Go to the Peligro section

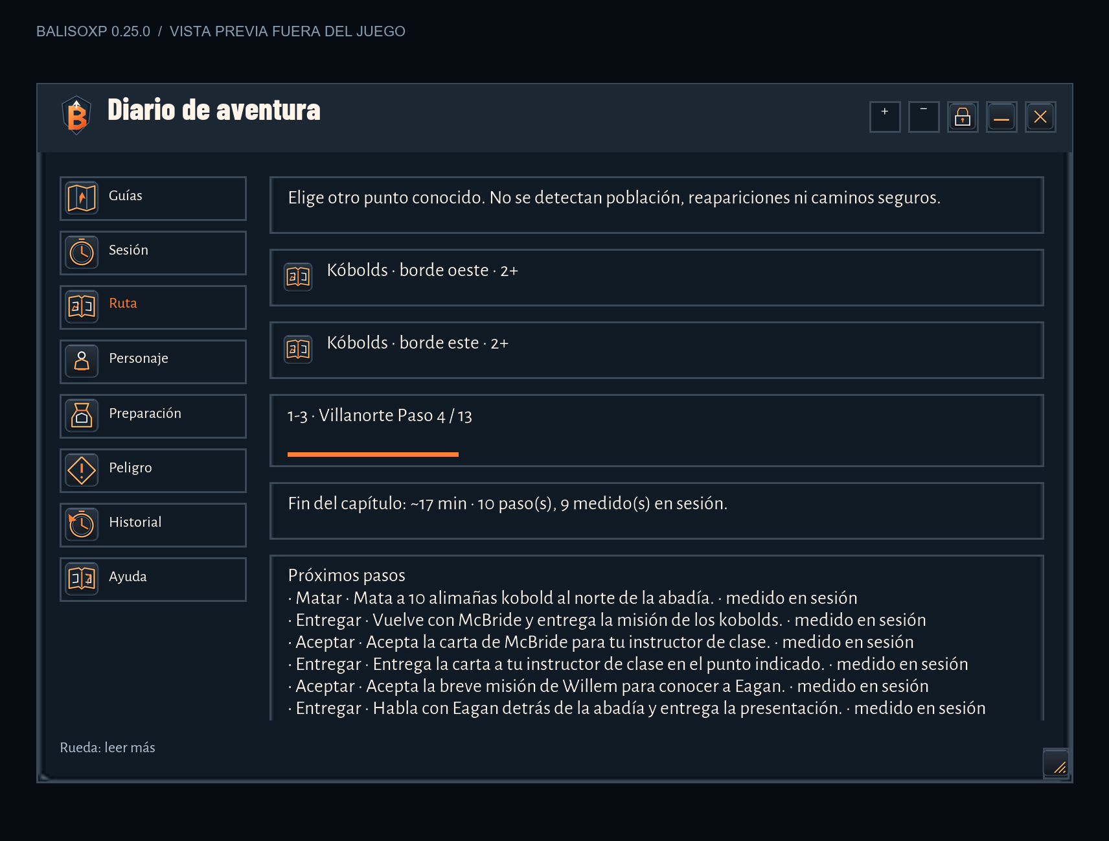point(153,470)
